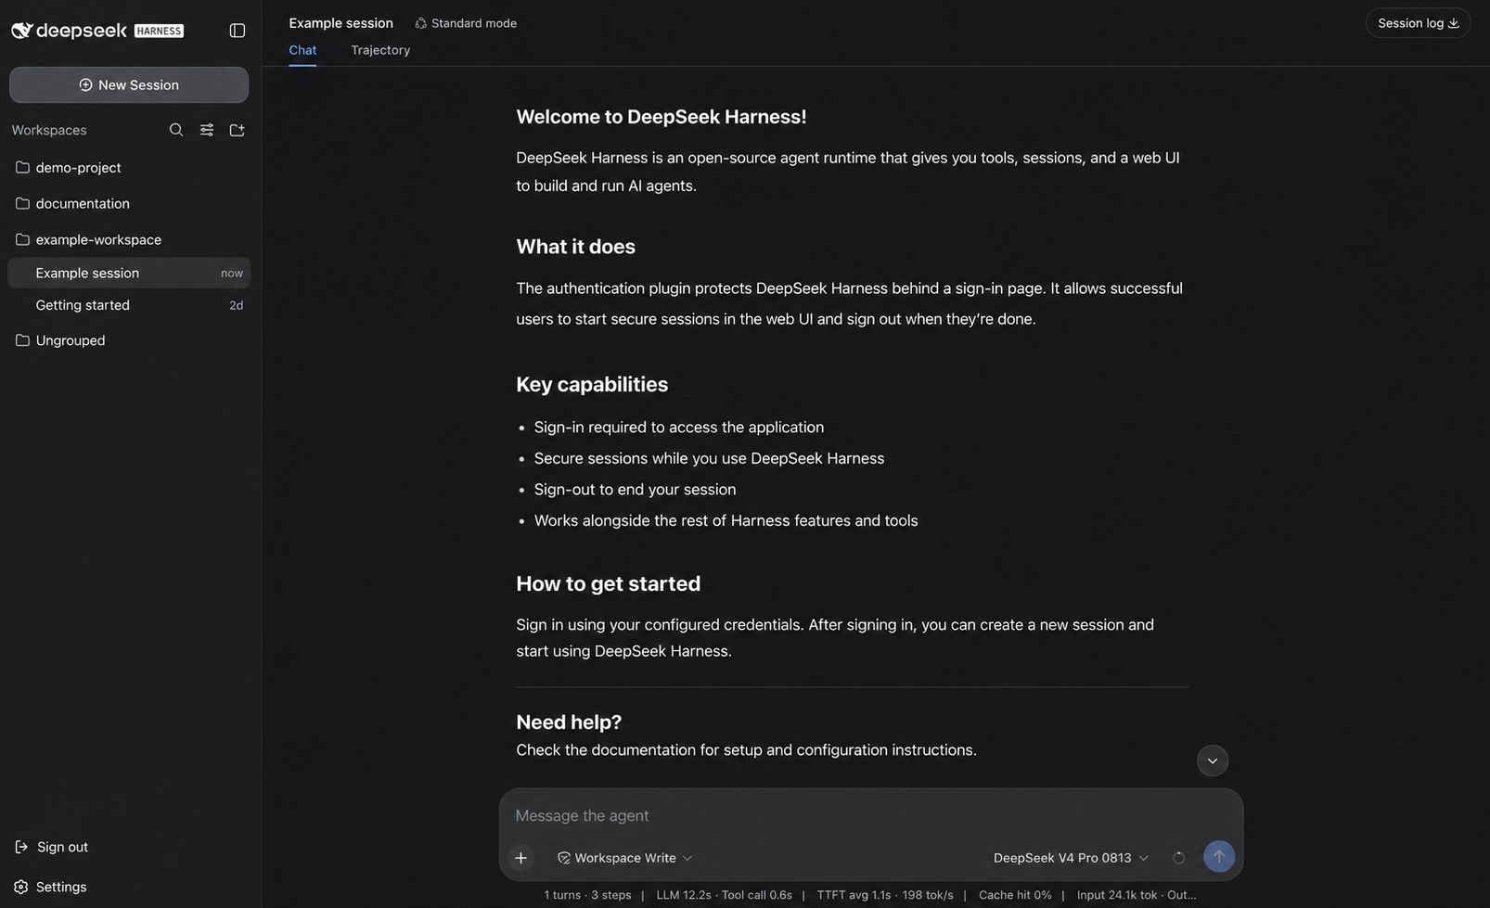The height and width of the screenshot is (908, 1490).
Task: Click the 'LLM 12.2s · Tool call 0.6s' status
Action: point(724,895)
